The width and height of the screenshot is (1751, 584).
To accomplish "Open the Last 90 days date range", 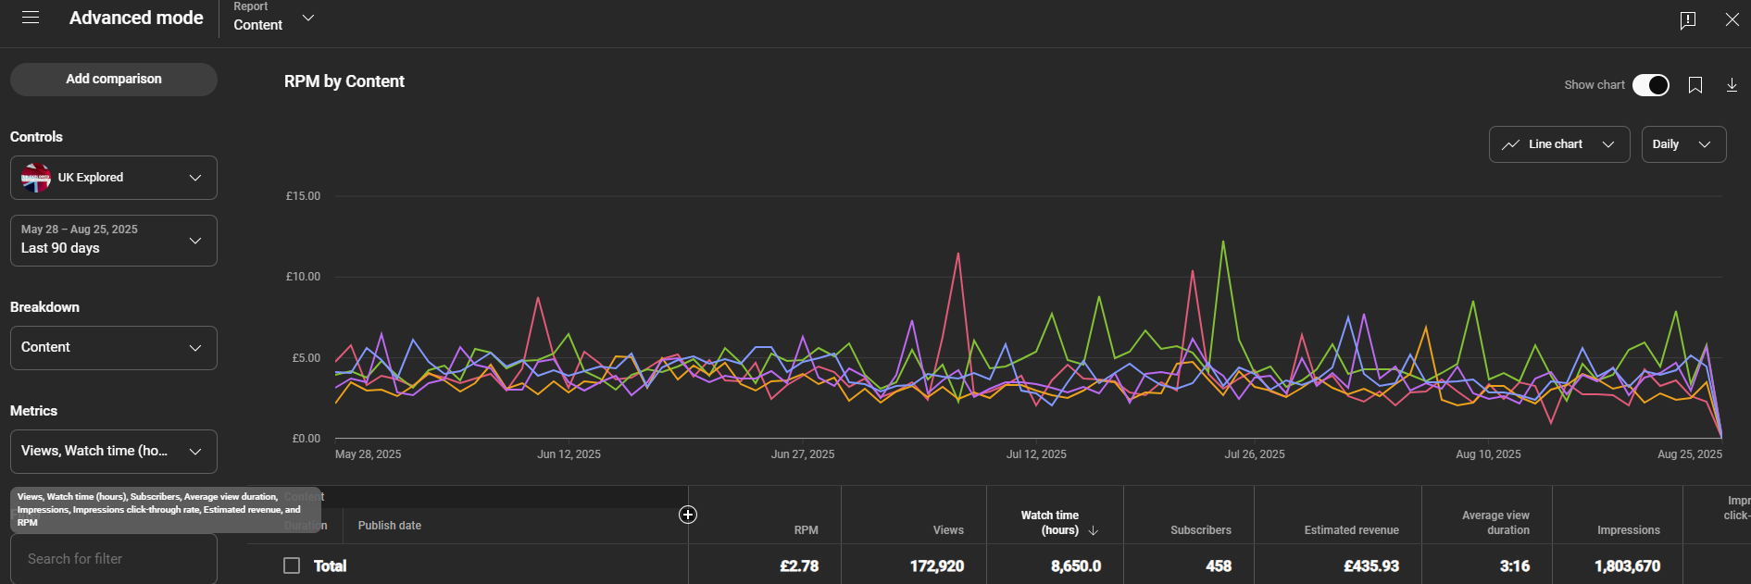I will 114,241.
